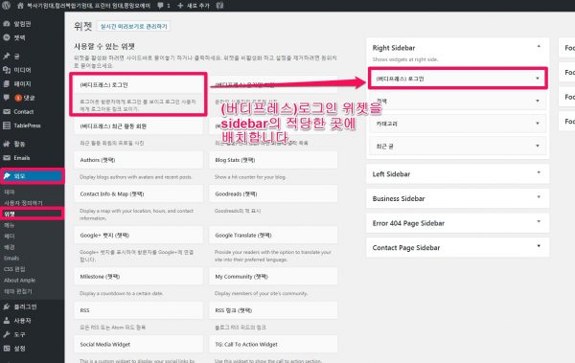This screenshot has height=363, width=575.
Task: Click the home icon to visit the site
Action: pos(20,6)
